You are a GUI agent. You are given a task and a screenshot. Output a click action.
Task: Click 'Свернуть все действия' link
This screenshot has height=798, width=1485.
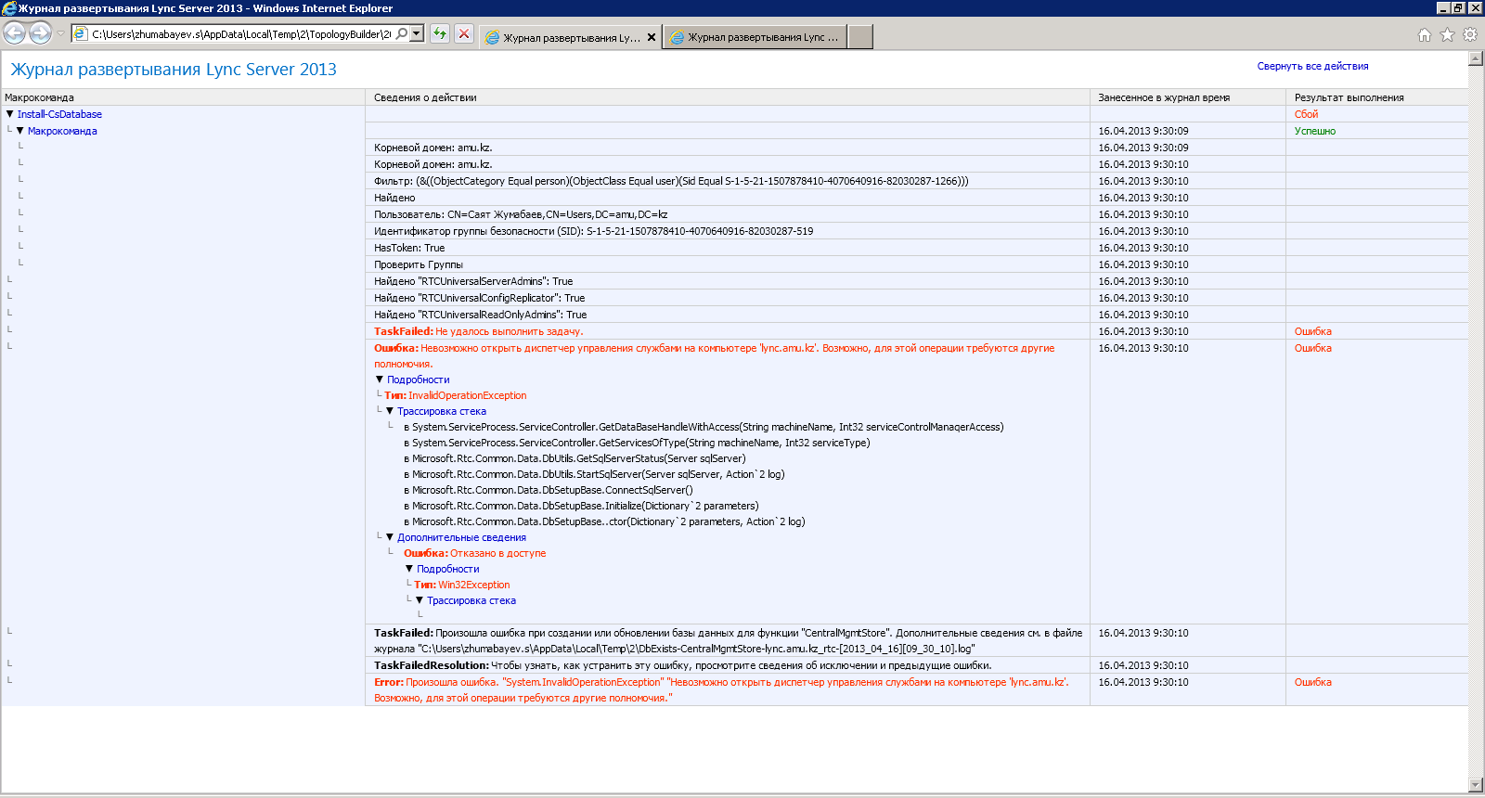tap(1312, 67)
